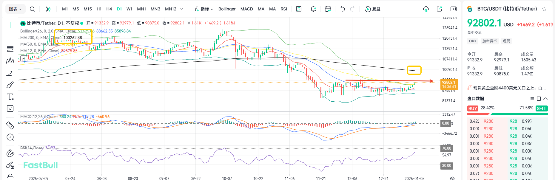The width and height of the screenshot is (555, 180).
Task: Open the 图表 dropdown
Action: pos(15,9)
